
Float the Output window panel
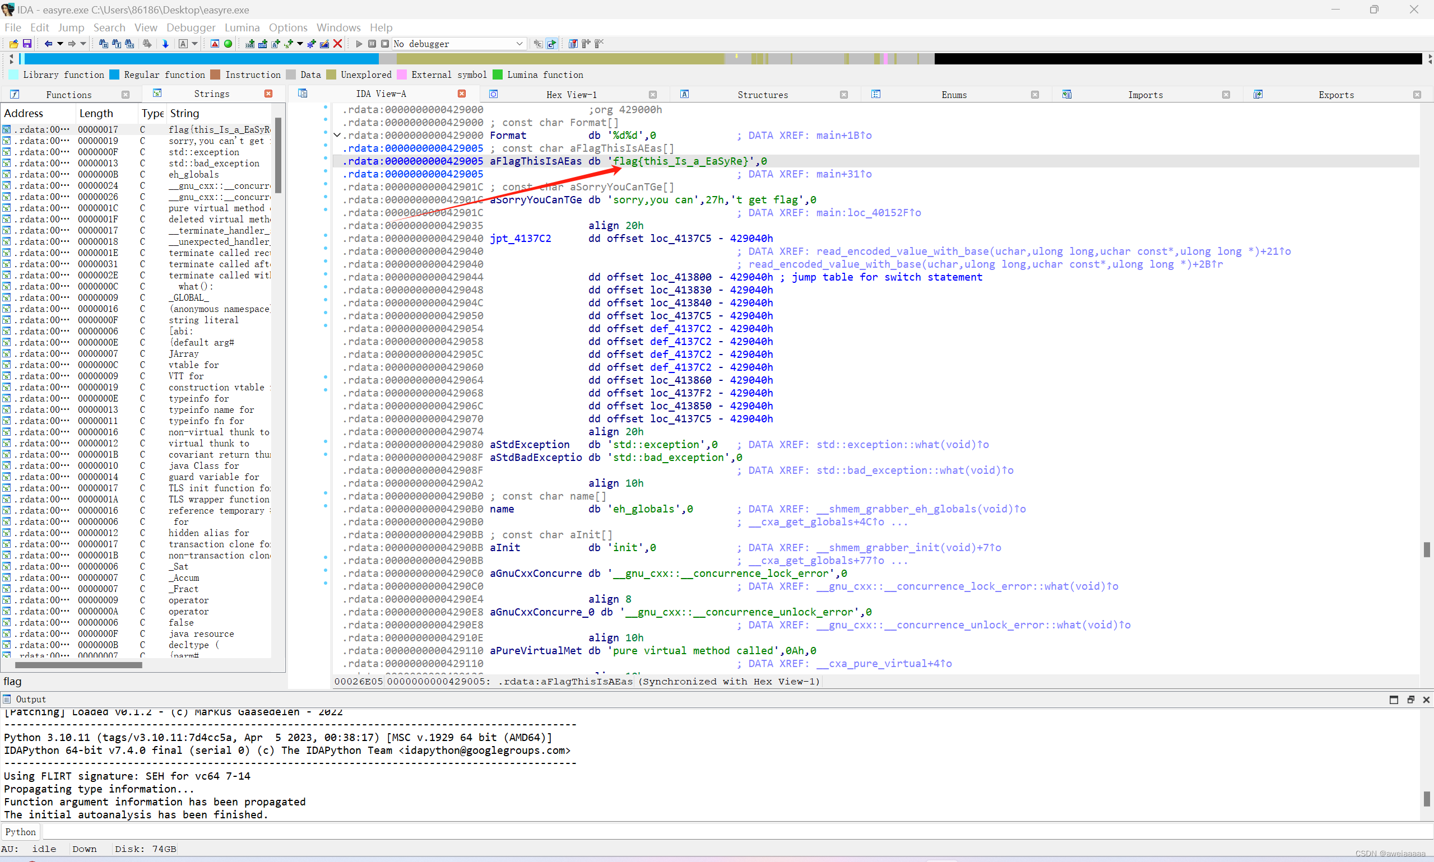click(1411, 700)
